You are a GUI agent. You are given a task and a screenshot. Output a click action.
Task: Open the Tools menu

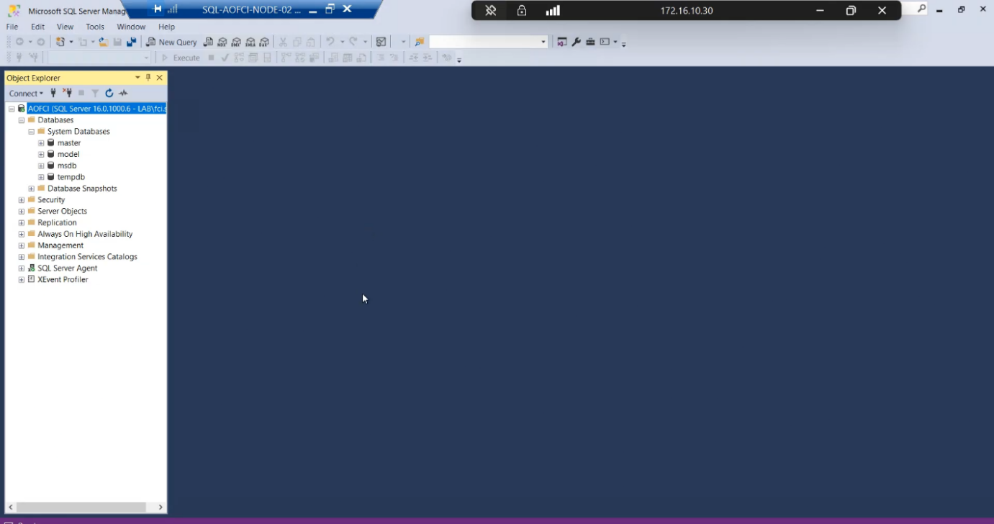click(95, 27)
